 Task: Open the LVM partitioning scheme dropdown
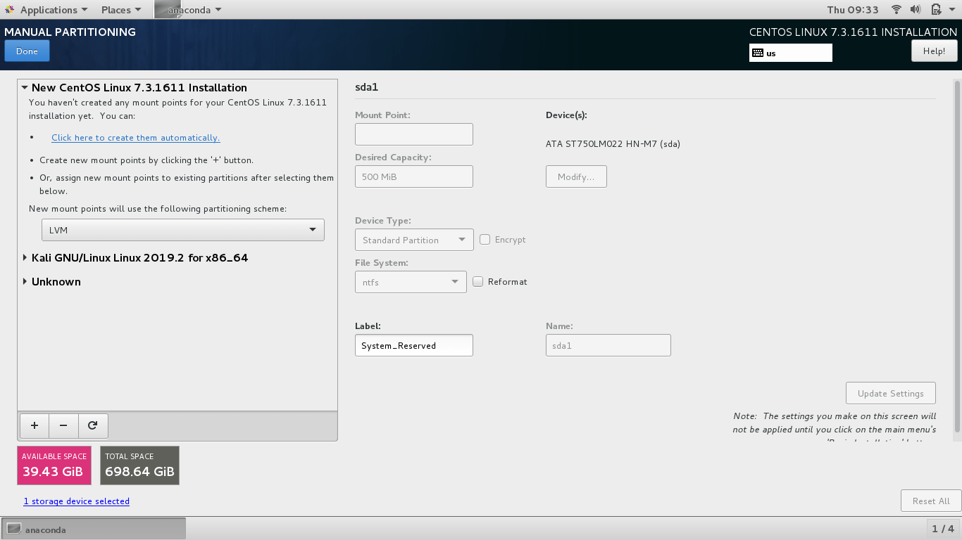(x=183, y=230)
